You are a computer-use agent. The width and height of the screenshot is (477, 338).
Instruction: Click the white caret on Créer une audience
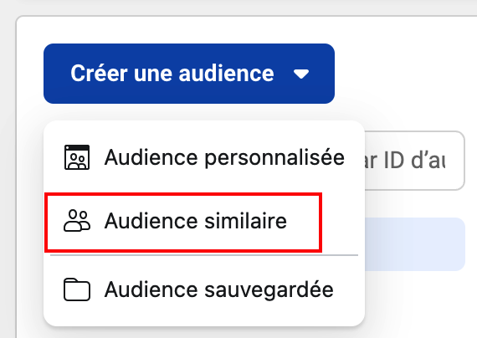tap(301, 74)
